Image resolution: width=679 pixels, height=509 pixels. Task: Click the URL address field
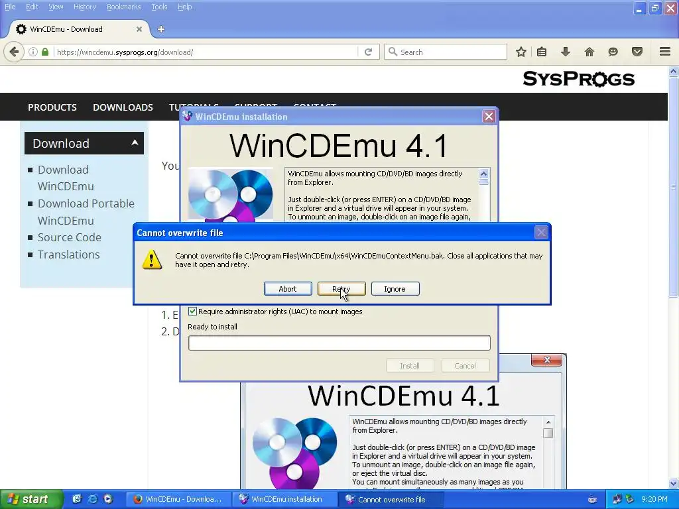click(x=206, y=52)
